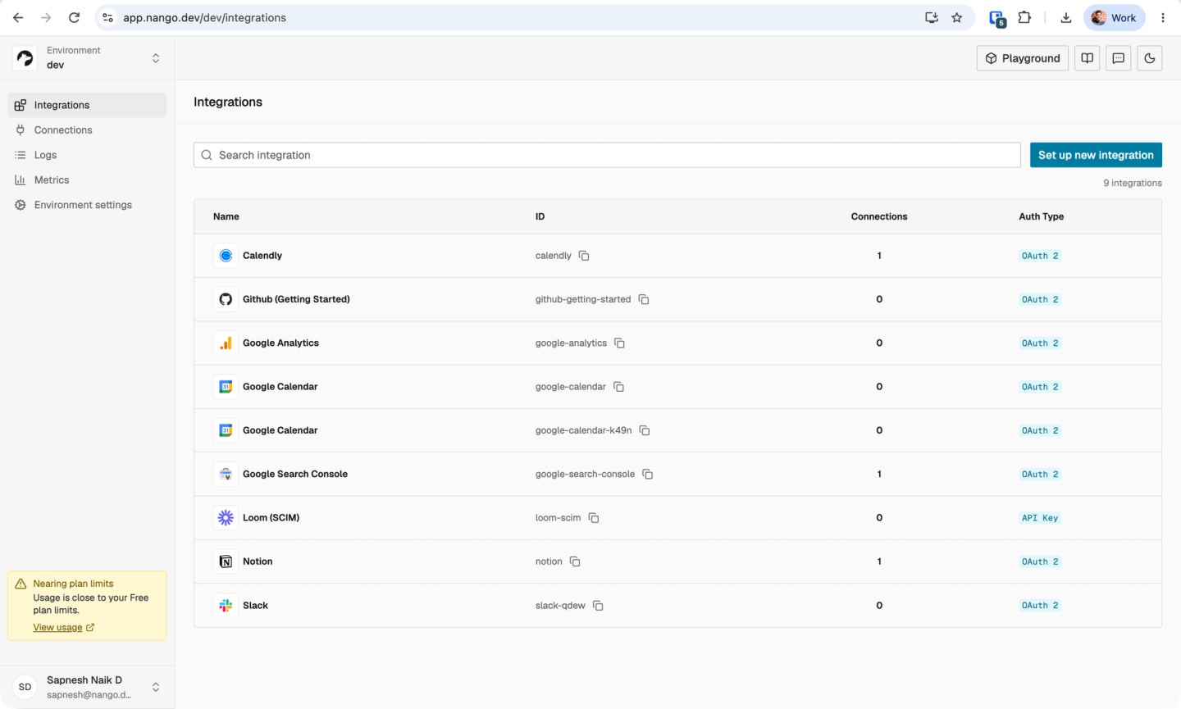Viewport: 1181px width, 709px height.
Task: Open browser extensions puzzle icon
Action: pos(1024,17)
